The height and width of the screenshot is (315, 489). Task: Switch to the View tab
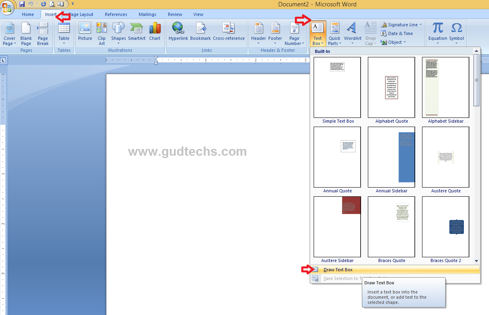click(x=198, y=14)
